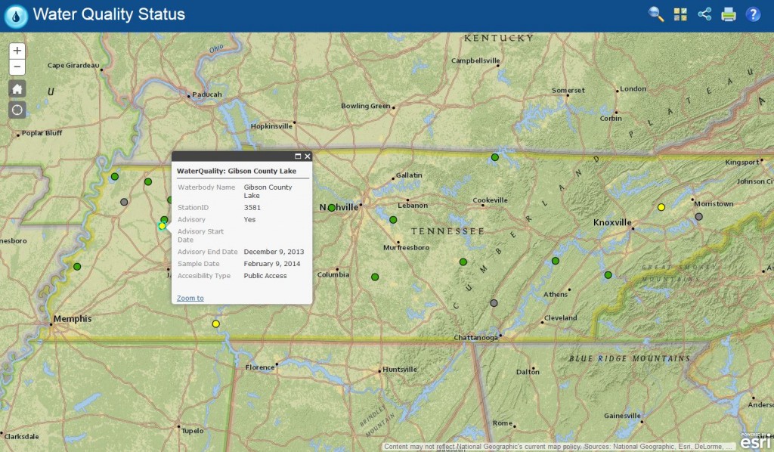Select the green marker near Nashville
774x452 pixels.
click(332, 208)
